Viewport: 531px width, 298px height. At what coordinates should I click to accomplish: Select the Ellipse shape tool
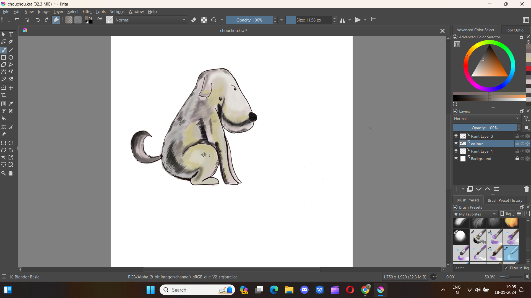pos(11,57)
